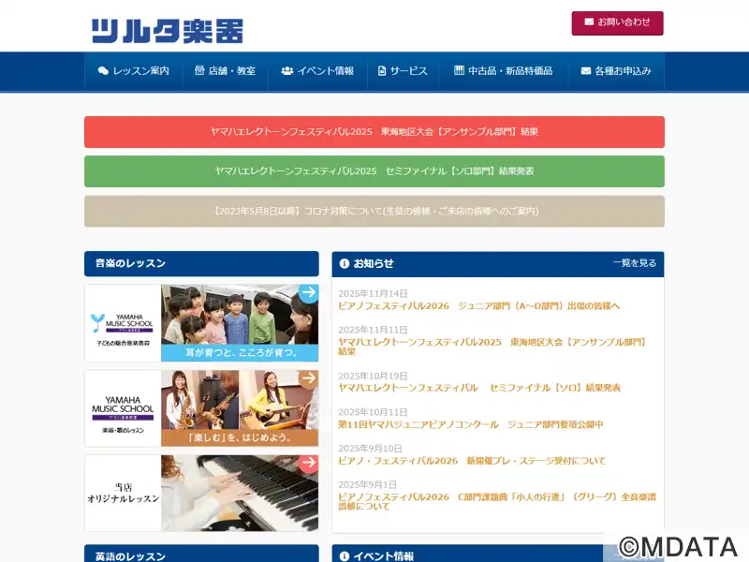The width and height of the screenshot is (749, 562).
Task: Click the info icon beside お知らせ heading
Action: click(344, 263)
